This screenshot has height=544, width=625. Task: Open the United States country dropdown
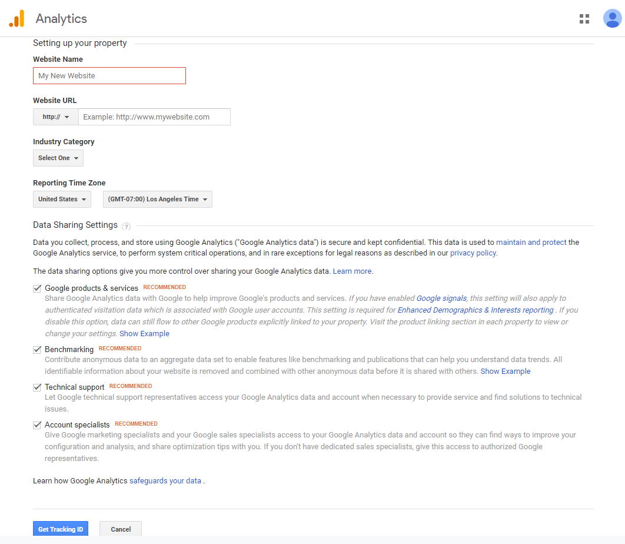(62, 199)
